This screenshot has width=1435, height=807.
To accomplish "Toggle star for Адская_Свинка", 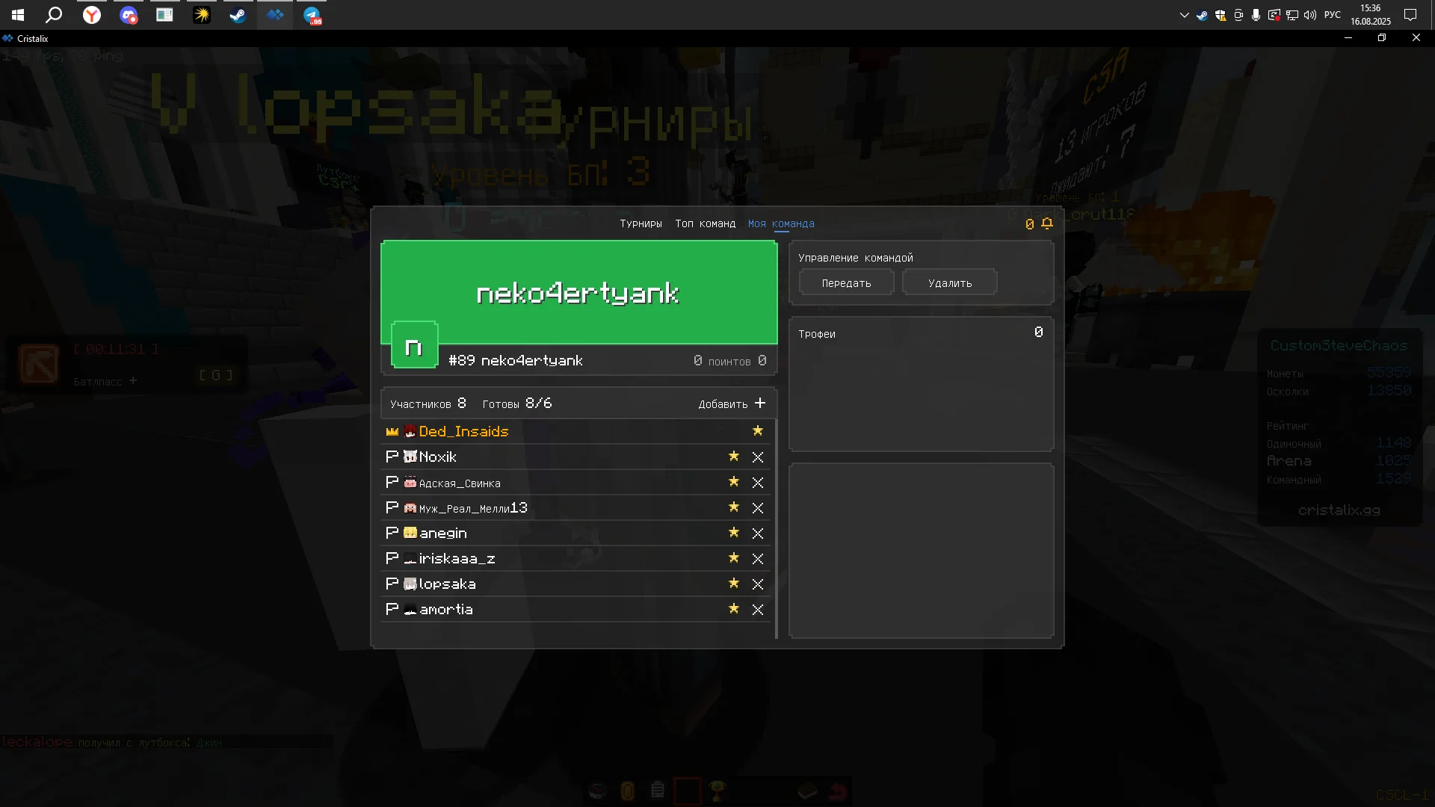I will [734, 482].
